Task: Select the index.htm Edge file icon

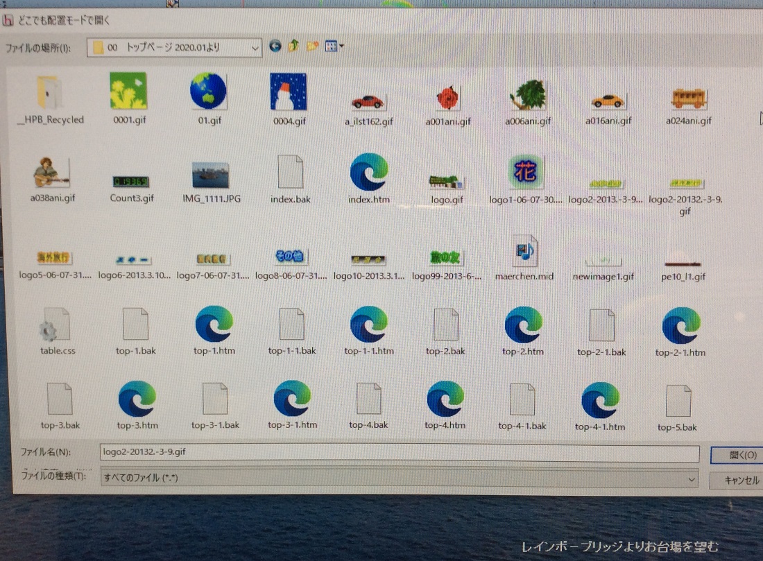Action: click(x=369, y=172)
